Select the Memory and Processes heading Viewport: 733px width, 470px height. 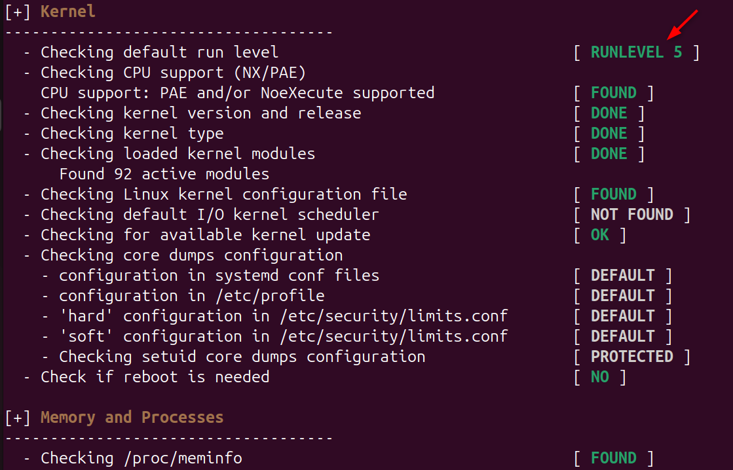(132, 418)
